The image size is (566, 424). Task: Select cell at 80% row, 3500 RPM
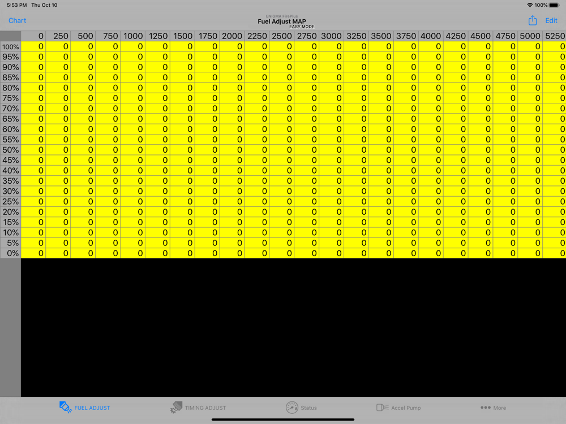(381, 88)
